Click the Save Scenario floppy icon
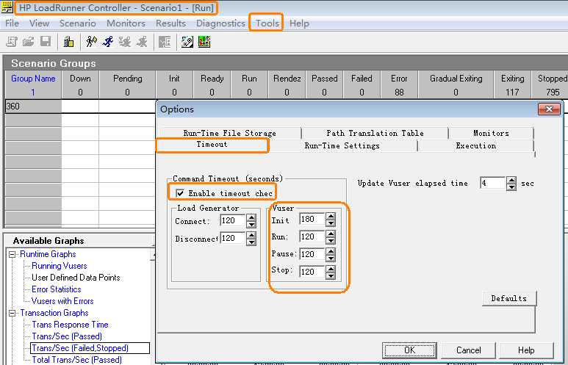568x365 pixels. (x=46, y=42)
